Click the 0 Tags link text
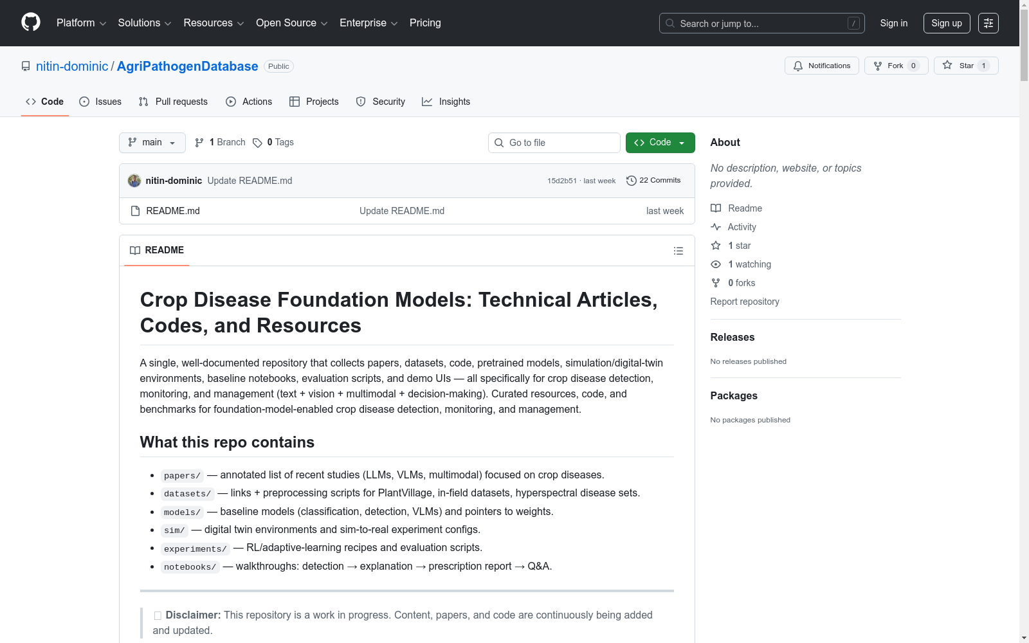1029x643 pixels. click(x=280, y=142)
